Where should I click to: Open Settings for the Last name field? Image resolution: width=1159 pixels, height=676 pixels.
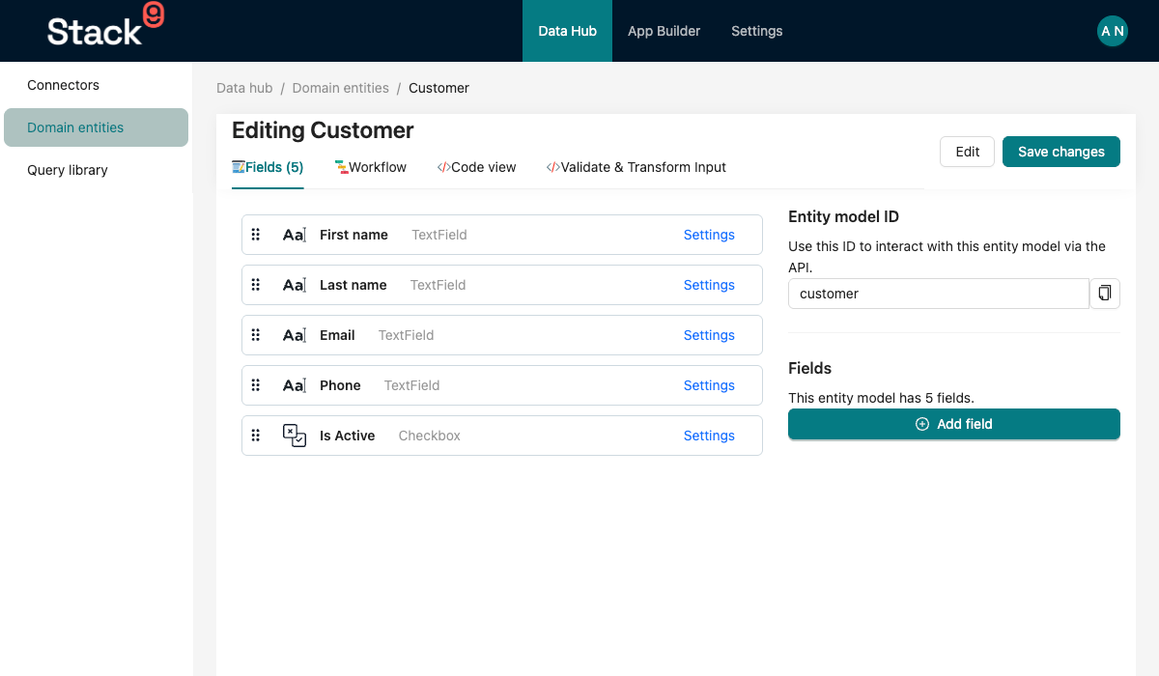(709, 285)
